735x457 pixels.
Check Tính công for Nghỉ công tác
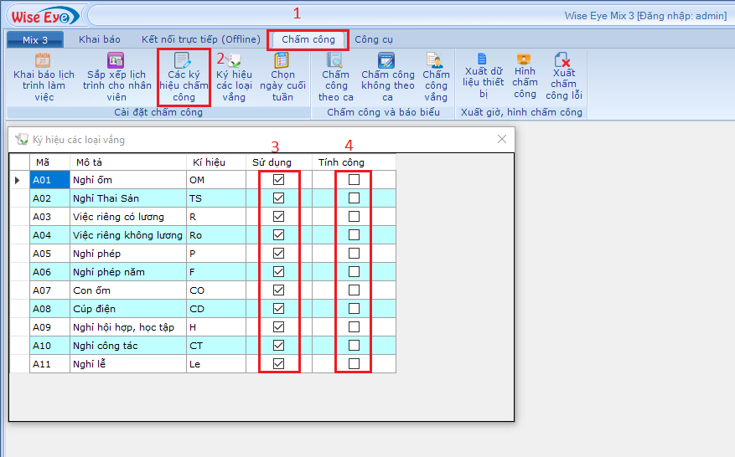[354, 346]
